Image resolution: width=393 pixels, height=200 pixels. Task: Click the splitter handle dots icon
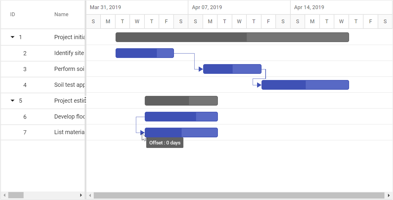[x=85, y=100]
